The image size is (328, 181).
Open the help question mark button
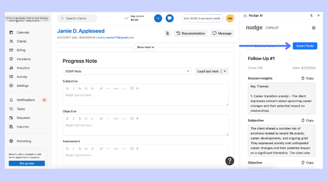point(230,161)
